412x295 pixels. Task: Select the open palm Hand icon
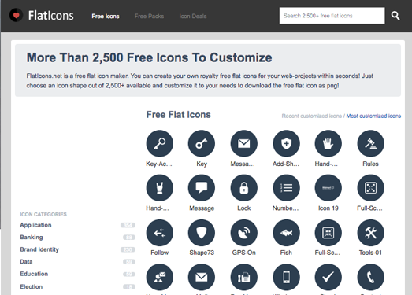[x=328, y=143]
